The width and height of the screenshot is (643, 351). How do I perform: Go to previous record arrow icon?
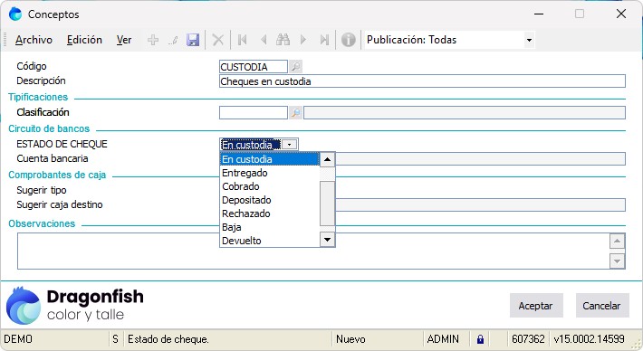click(x=264, y=40)
